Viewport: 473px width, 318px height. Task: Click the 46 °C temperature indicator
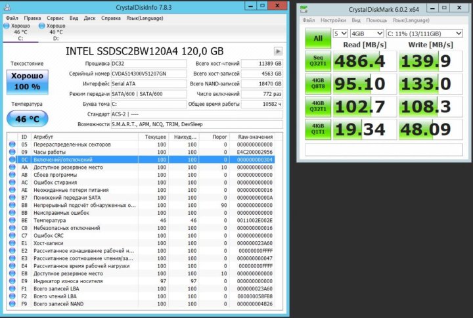[27, 120]
